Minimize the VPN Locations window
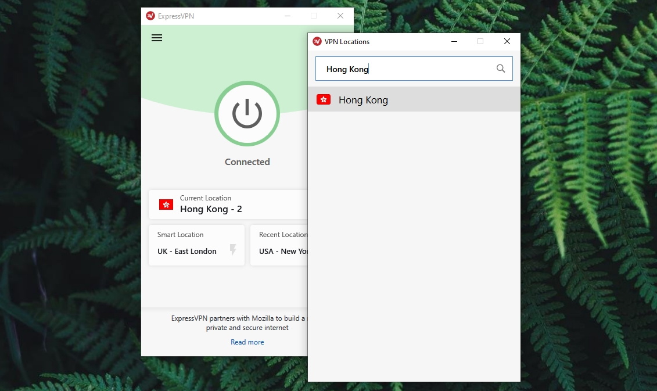 pos(454,41)
